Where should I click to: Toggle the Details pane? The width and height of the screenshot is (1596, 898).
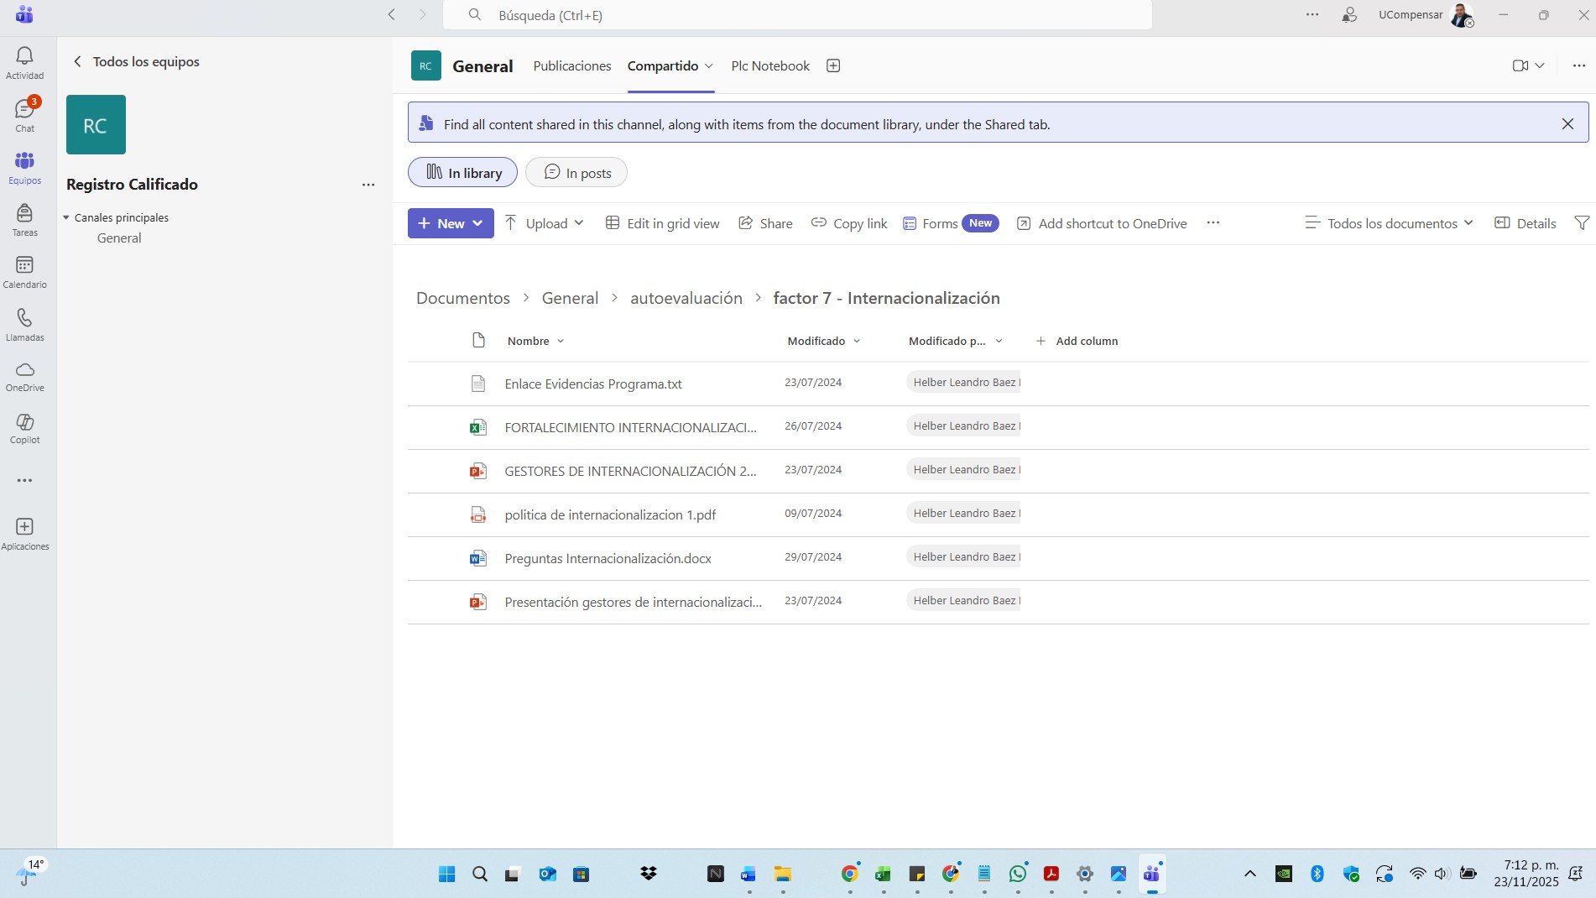coord(1525,223)
